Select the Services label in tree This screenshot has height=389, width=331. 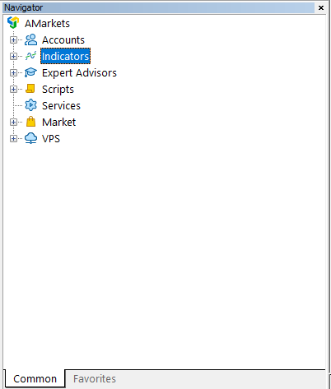pyautogui.click(x=61, y=106)
